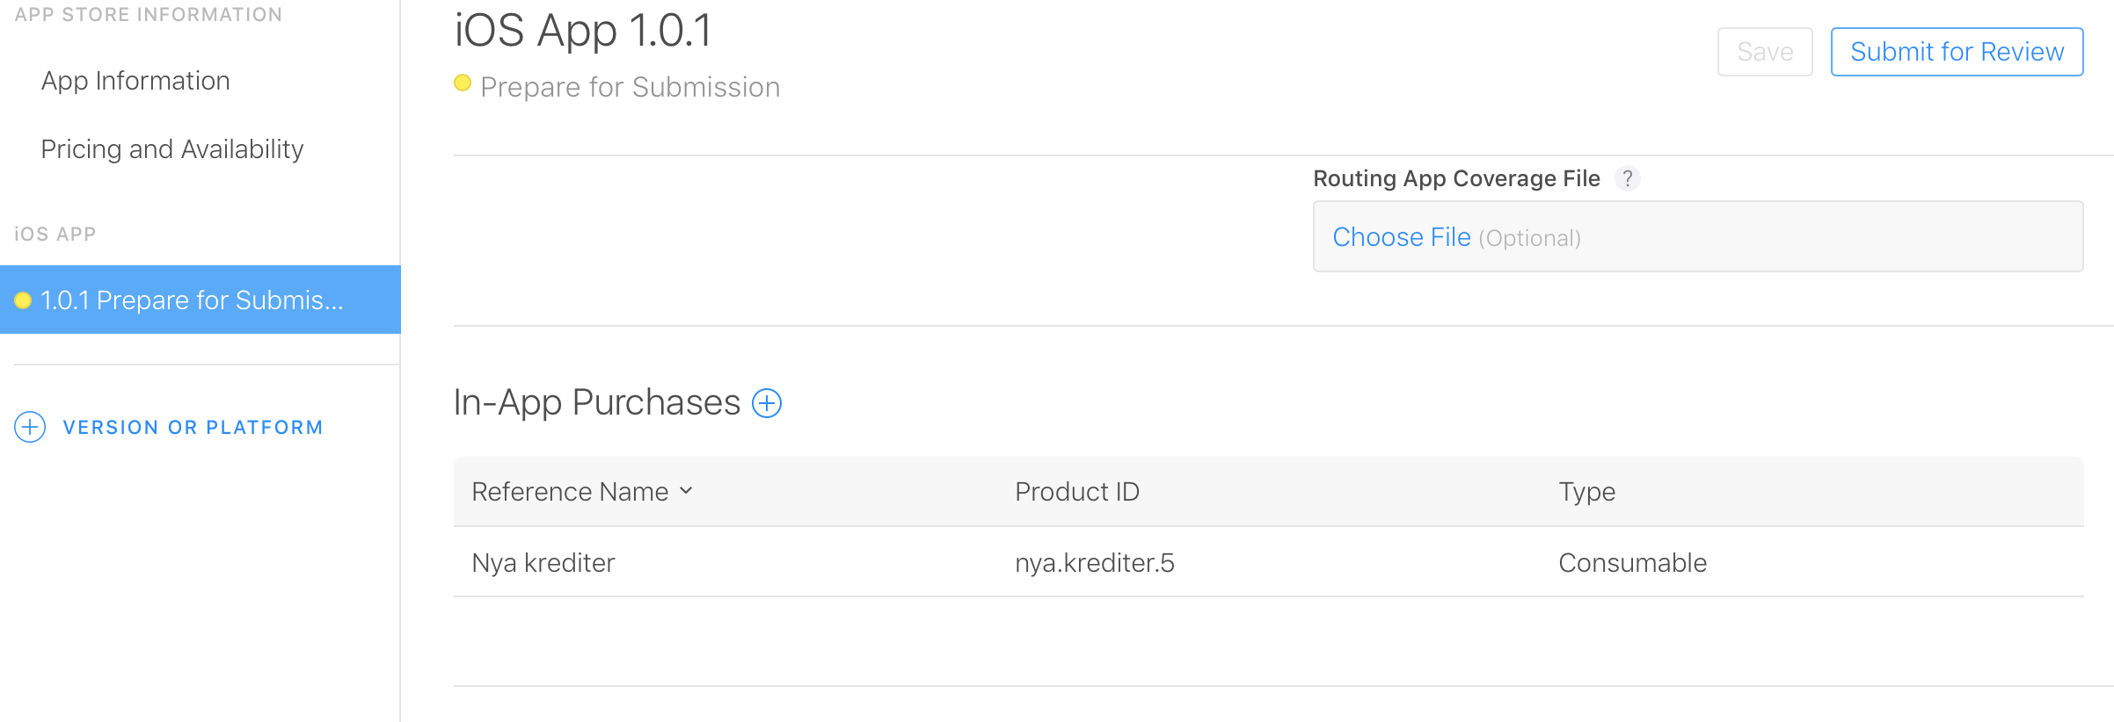
Task: Click the Save button
Action: [1765, 52]
